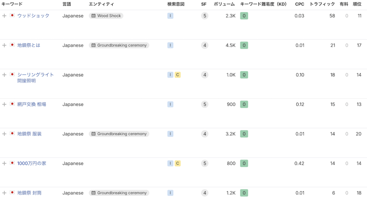Click the Japan flag next to 1000万円の家
The height and width of the screenshot is (202, 367).
point(12,163)
